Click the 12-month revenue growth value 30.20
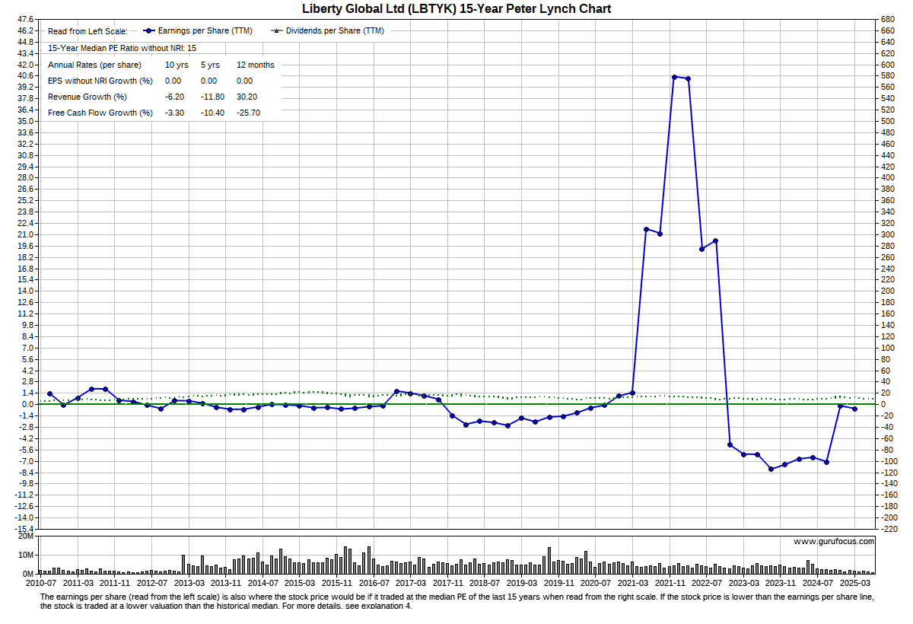Screen dimensions: 913x624 tap(247, 97)
